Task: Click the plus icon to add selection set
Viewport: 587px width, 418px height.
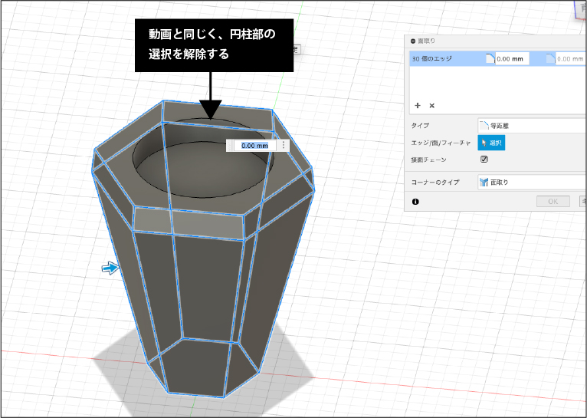Action: pos(418,105)
